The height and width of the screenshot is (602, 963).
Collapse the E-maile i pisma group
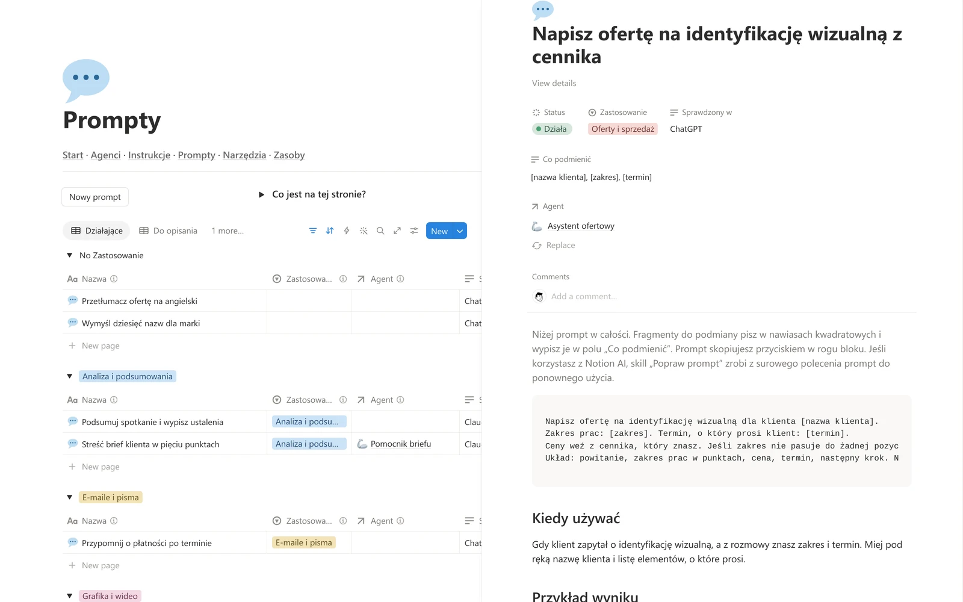coord(70,497)
